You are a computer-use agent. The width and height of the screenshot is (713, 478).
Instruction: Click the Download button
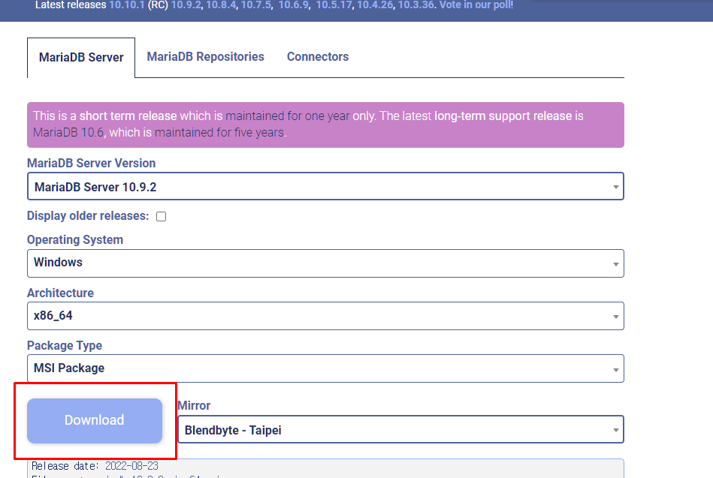(95, 421)
